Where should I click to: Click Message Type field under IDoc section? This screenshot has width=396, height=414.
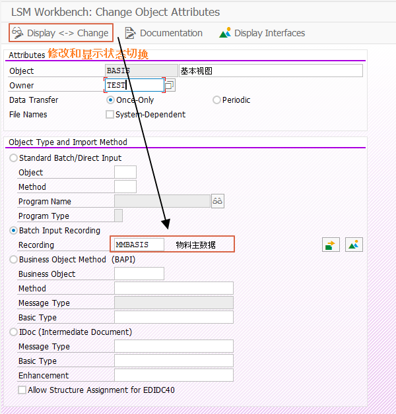point(174,346)
